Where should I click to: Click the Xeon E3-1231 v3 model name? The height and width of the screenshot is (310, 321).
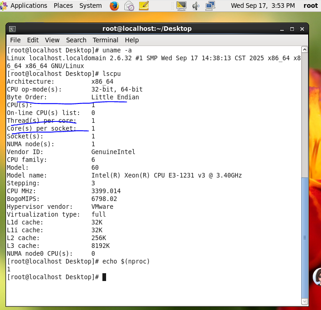click(166, 176)
